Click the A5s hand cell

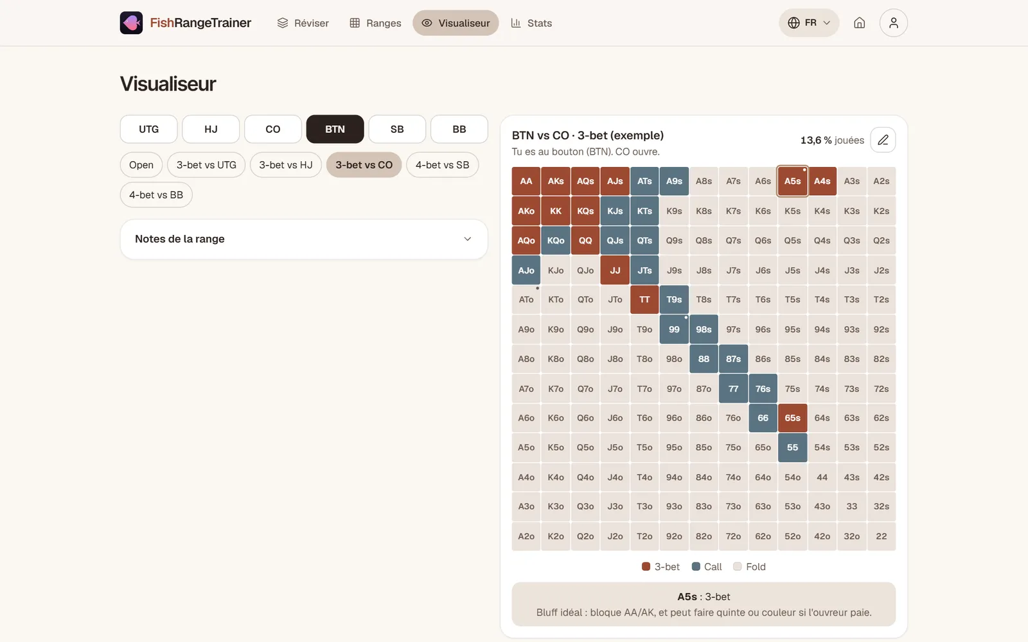point(792,181)
